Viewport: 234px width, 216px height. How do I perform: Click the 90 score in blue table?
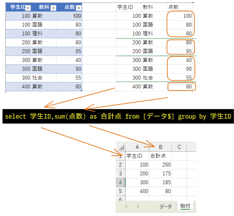(x=69, y=69)
